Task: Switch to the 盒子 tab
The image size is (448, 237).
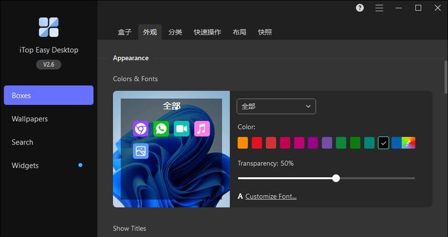Action: 125,32
